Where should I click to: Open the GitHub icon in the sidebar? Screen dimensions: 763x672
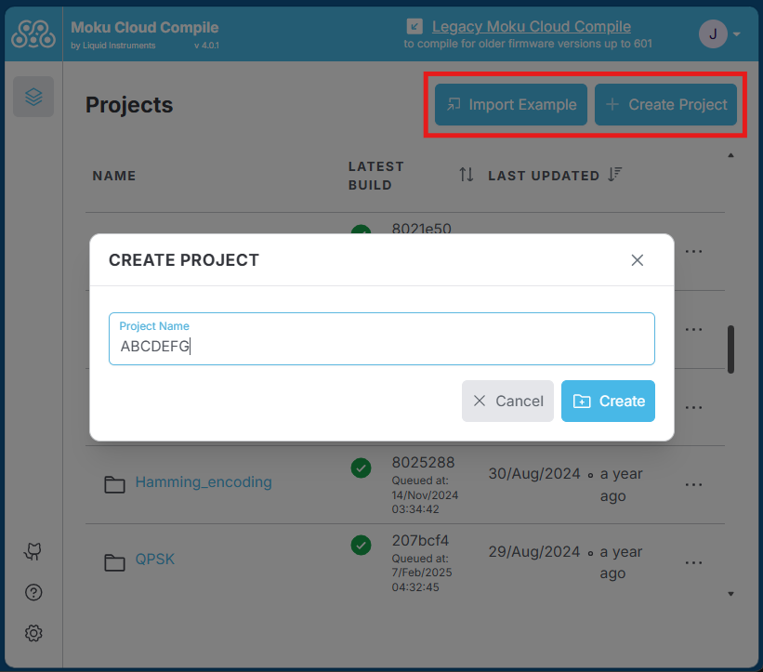coord(33,551)
